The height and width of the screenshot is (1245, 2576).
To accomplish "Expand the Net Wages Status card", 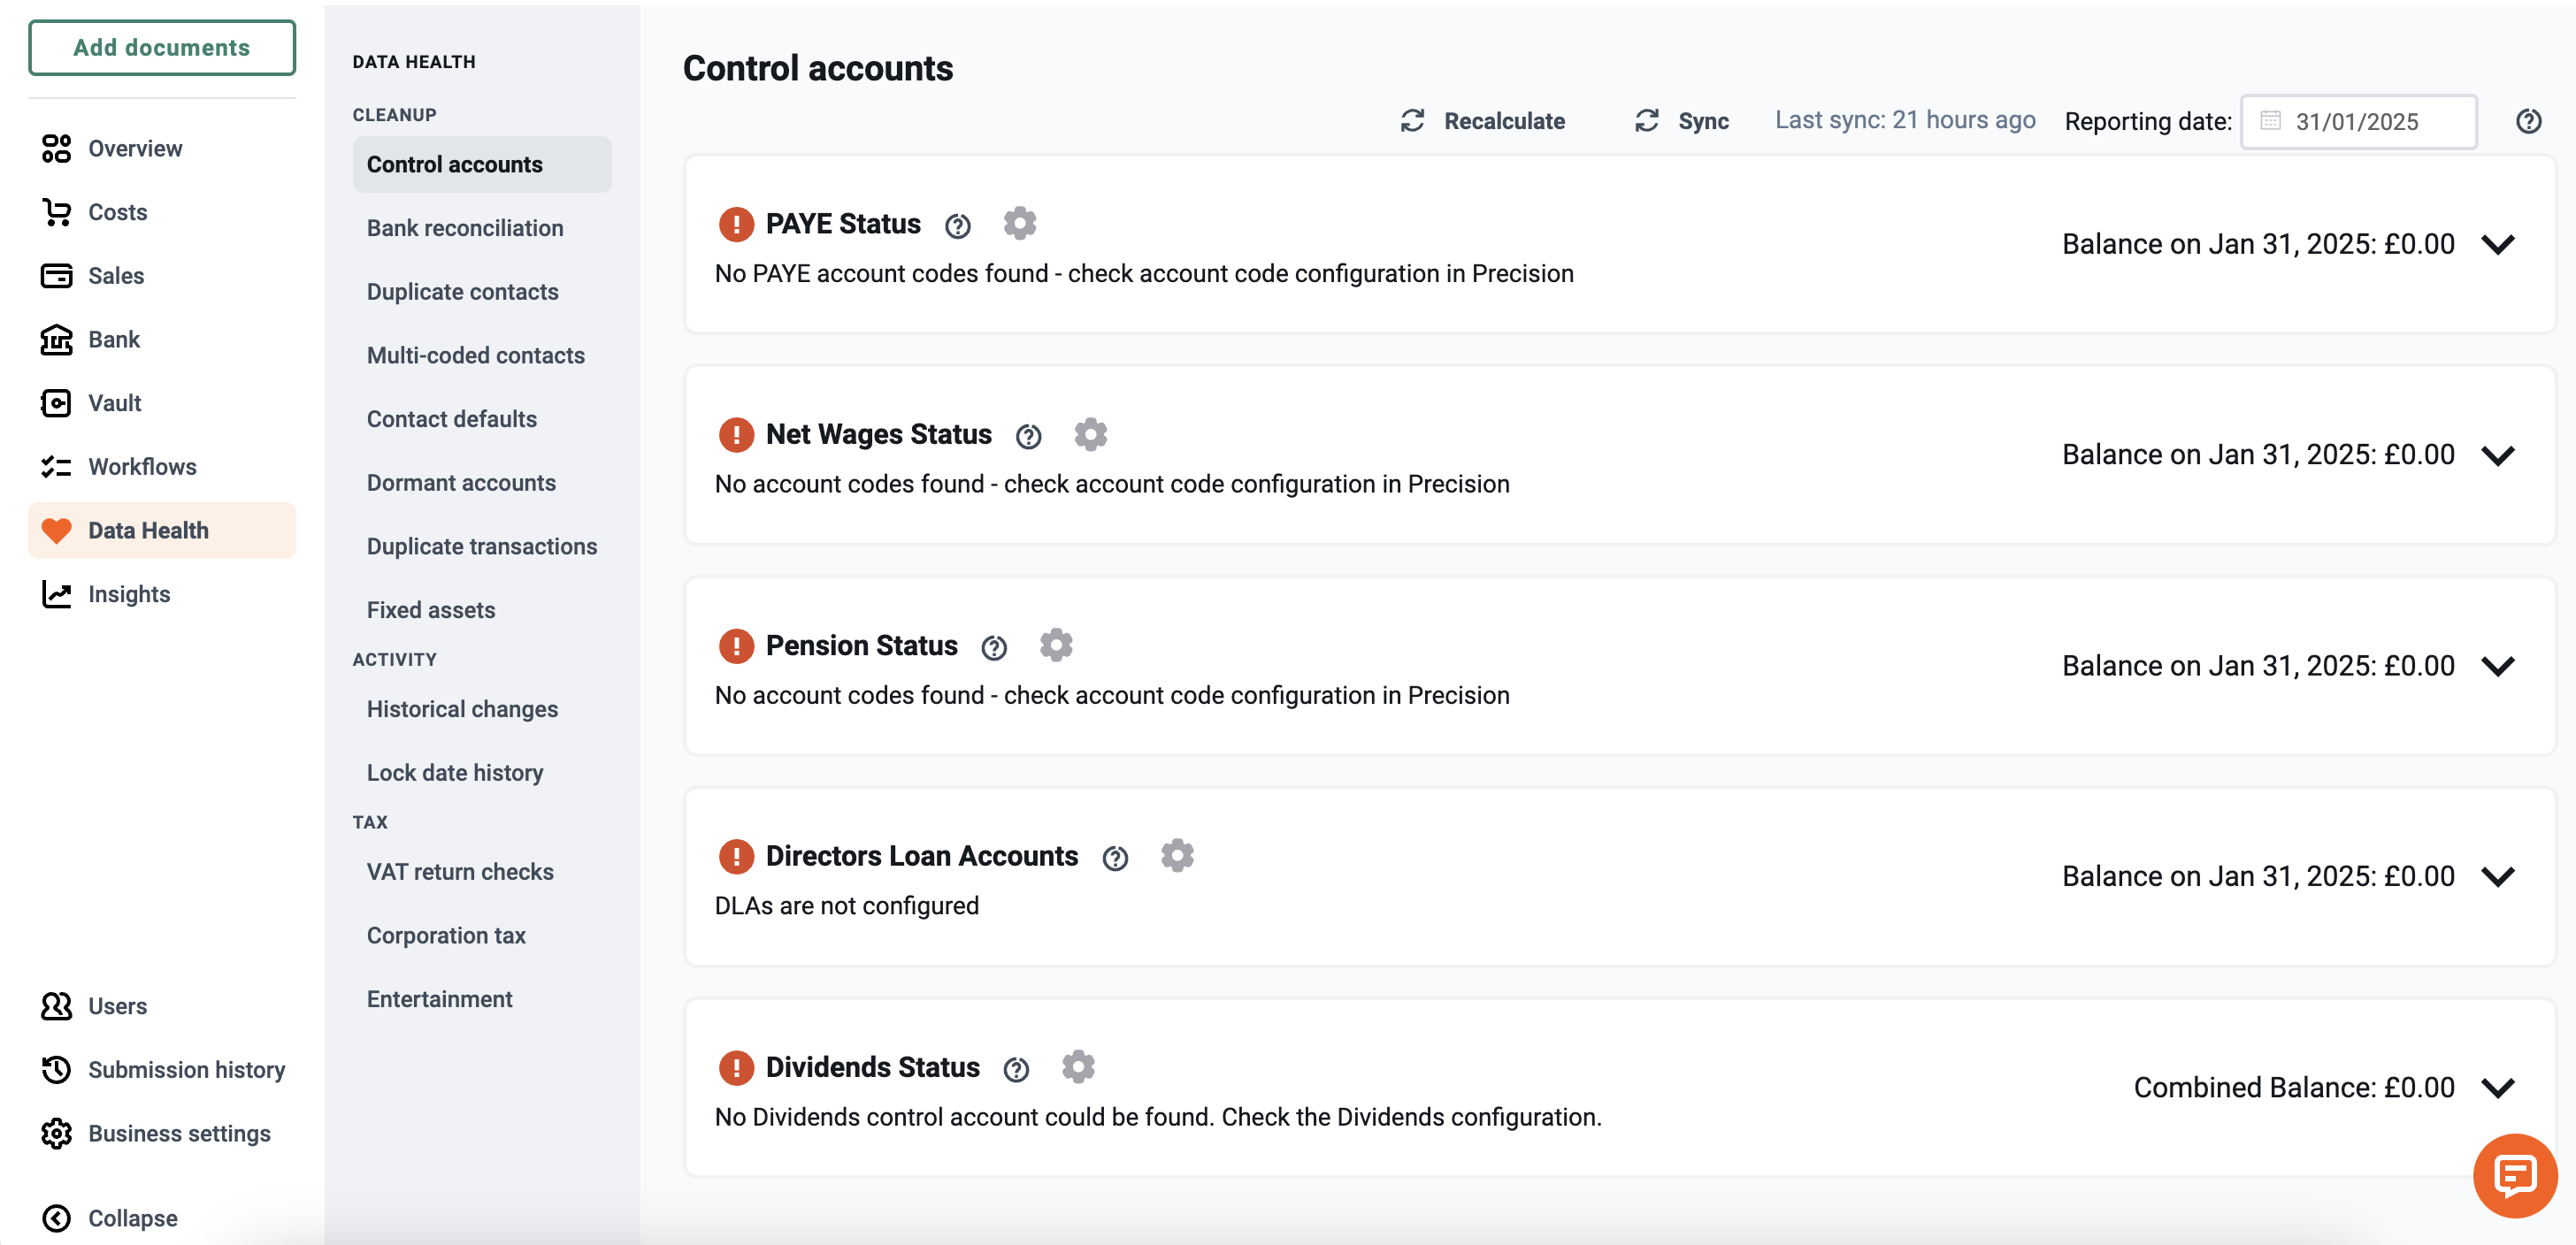I will point(2497,455).
